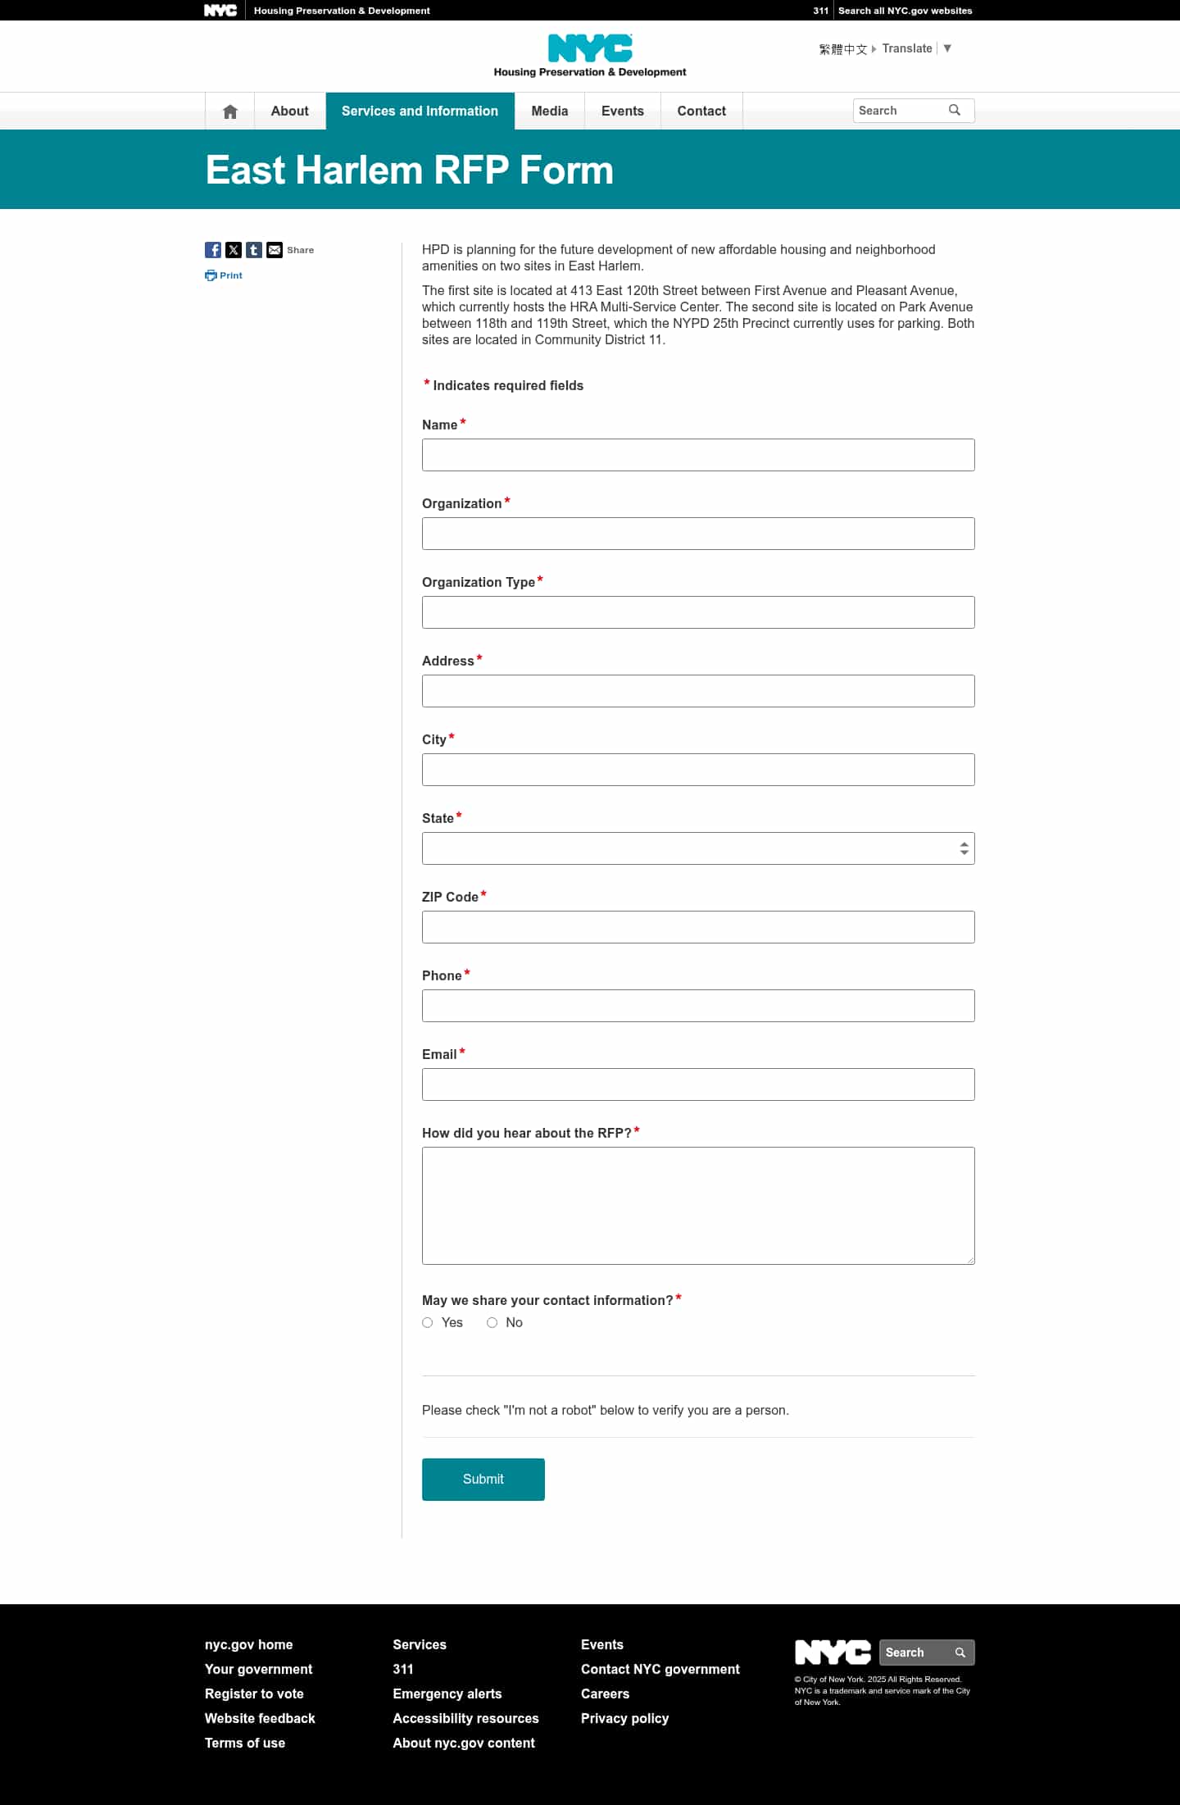Share the page on Facebook
The image size is (1180, 1805).
[212, 250]
